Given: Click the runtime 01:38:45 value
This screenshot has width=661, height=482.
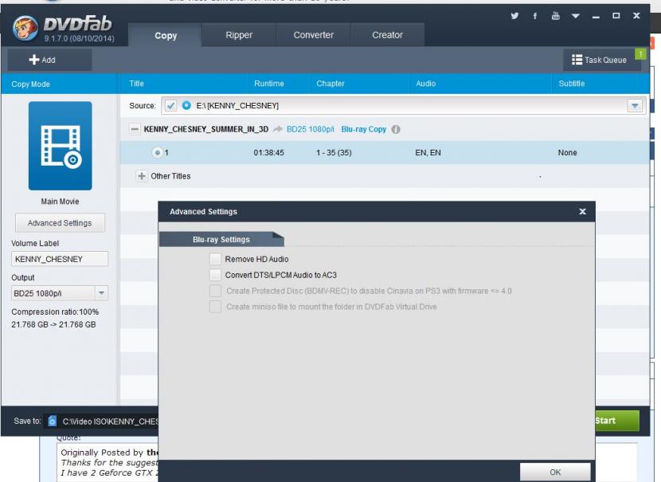Looking at the screenshot, I should point(269,153).
